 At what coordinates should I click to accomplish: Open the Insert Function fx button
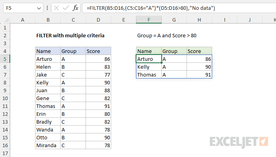75,8
